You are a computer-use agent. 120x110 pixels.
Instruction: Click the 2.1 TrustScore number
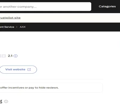click(10, 56)
